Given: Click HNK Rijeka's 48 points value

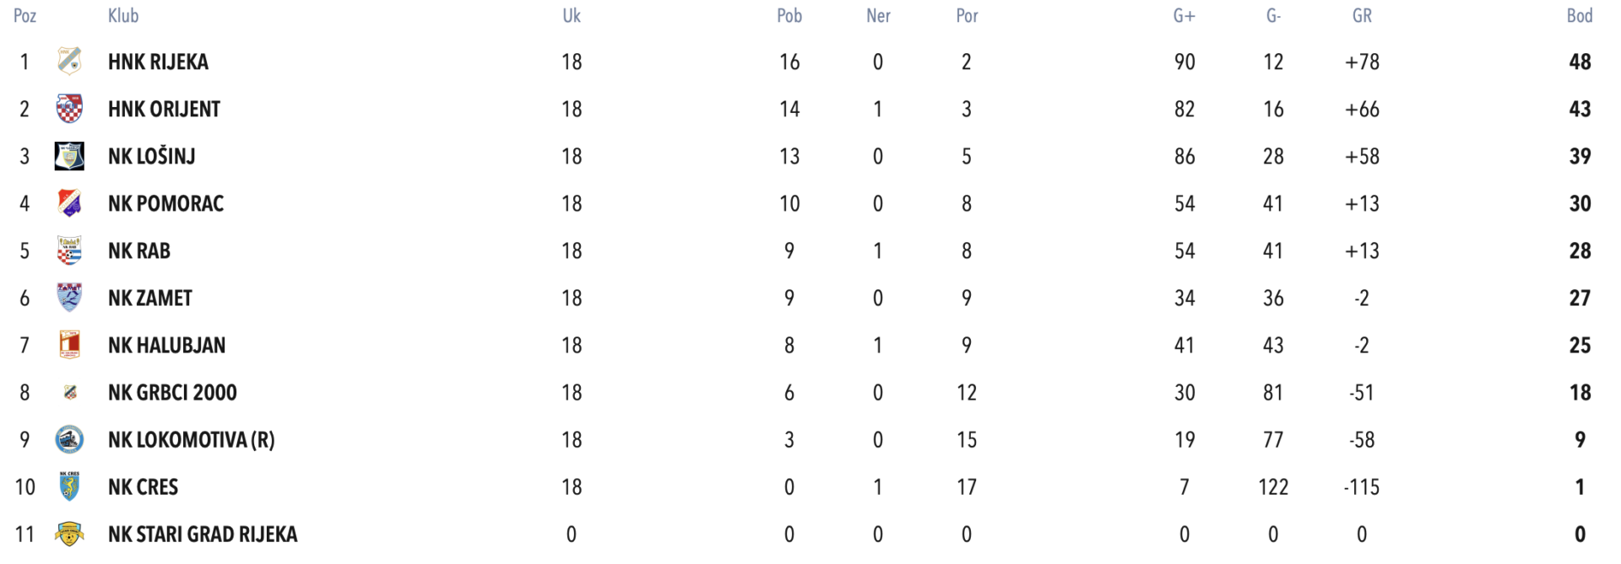Looking at the screenshot, I should (x=1580, y=62).
